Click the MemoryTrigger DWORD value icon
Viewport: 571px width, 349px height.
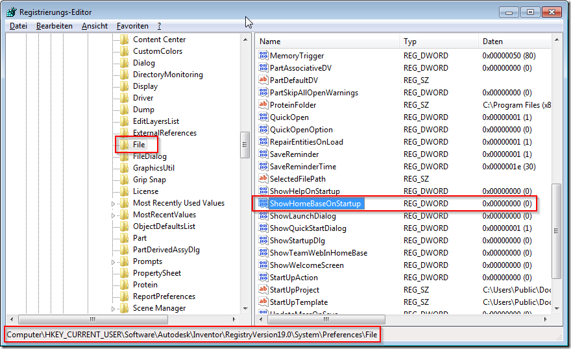point(263,55)
